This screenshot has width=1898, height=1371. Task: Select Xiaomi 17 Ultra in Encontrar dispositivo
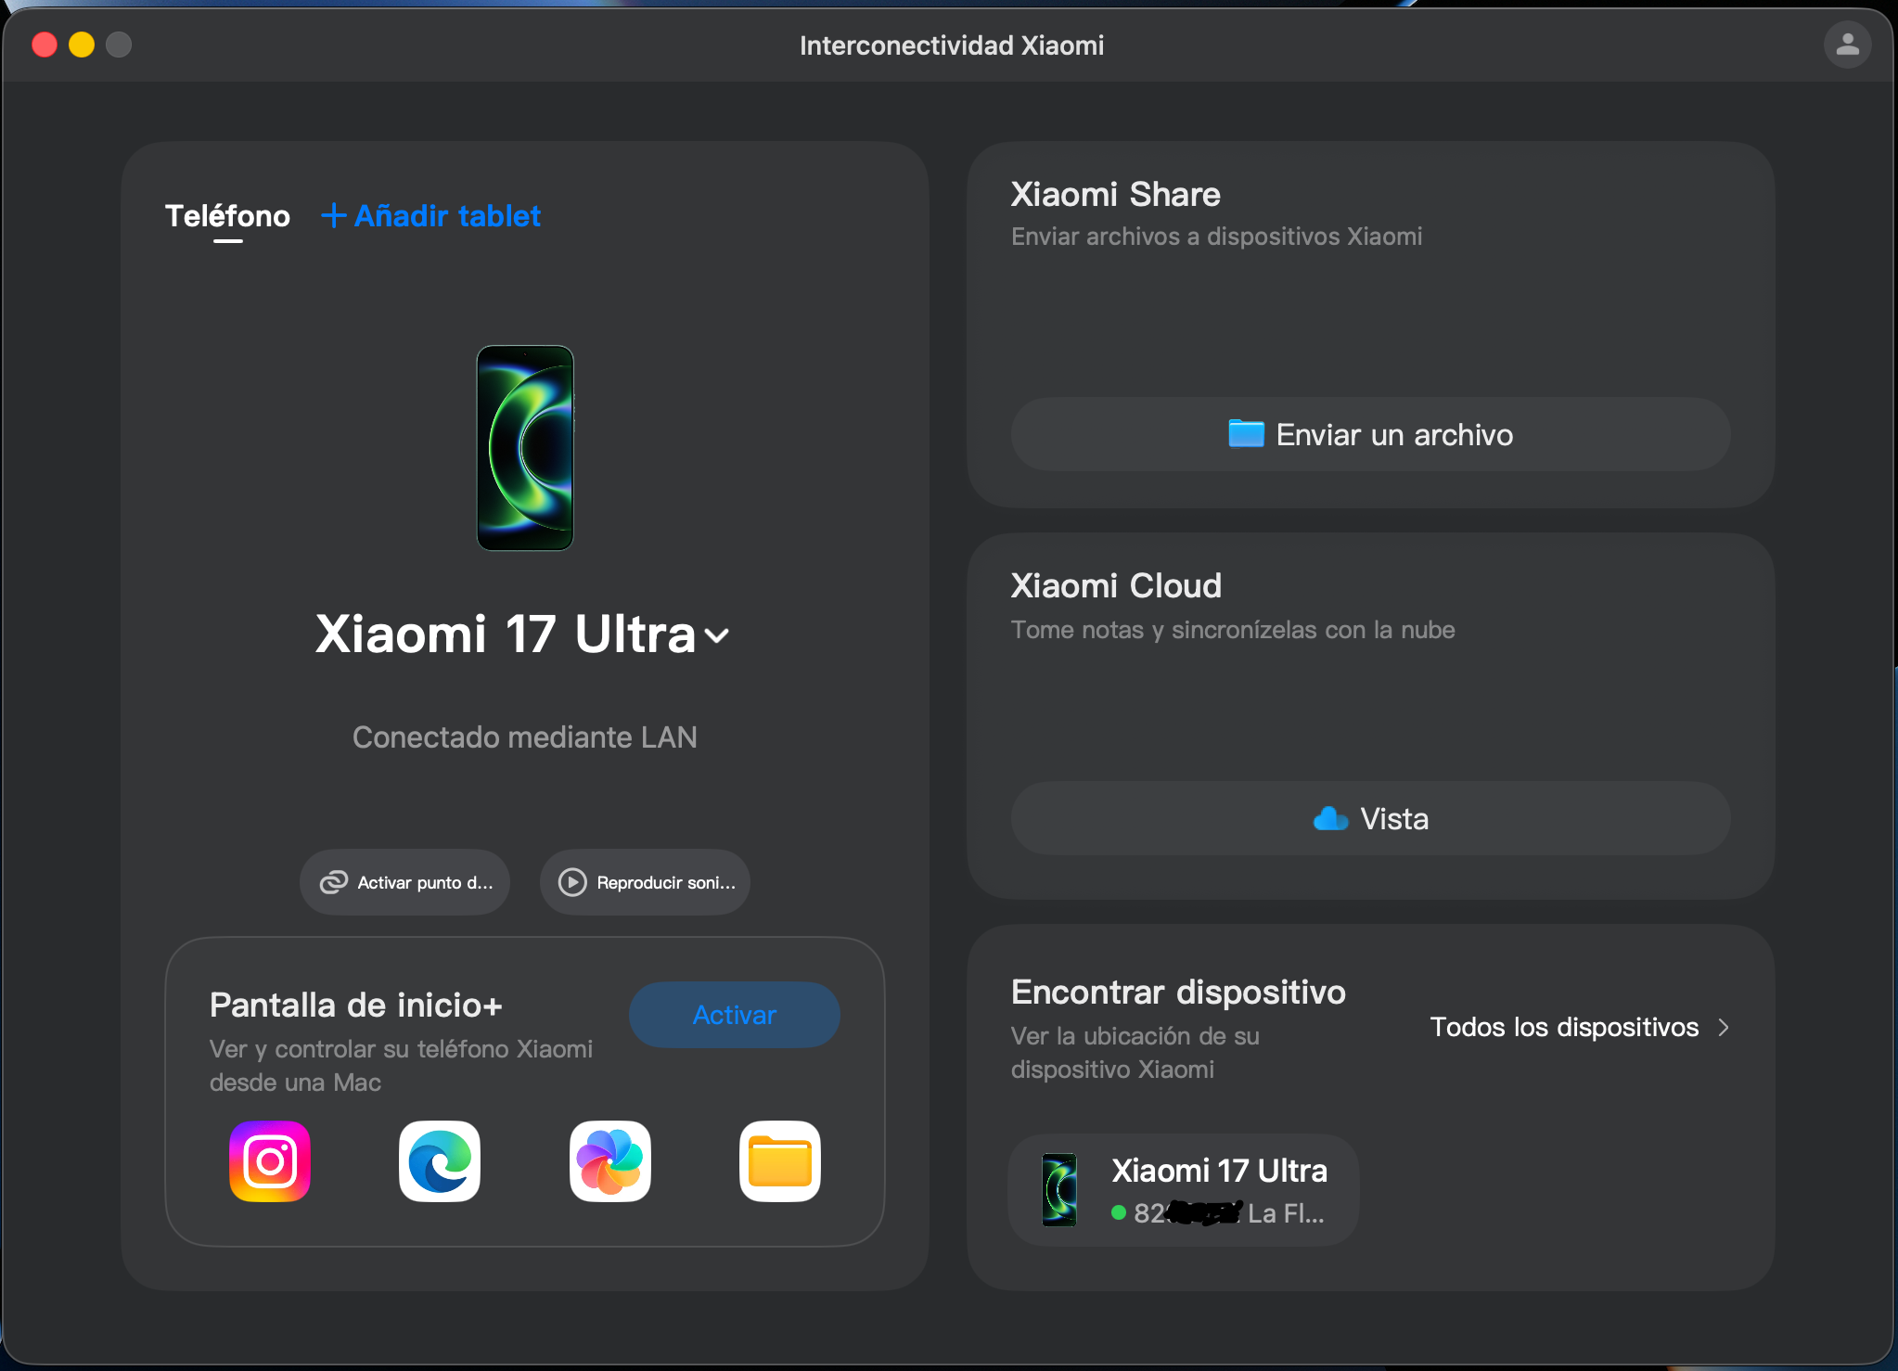[x=1184, y=1189]
